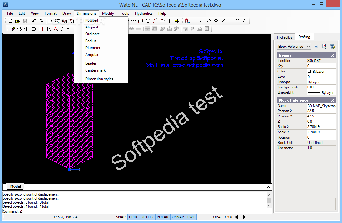Click the Undo arrow icon
Image resolution: width=342 pixels, height=223 pixels.
(x=34, y=21)
